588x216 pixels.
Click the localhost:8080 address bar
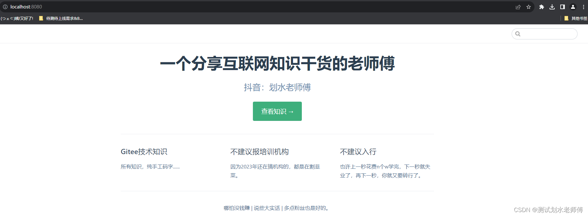261,7
